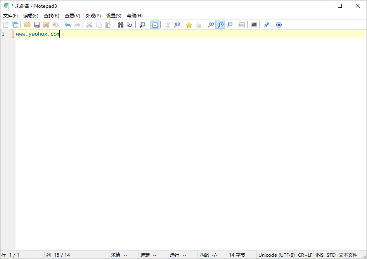Toggle always-on-top with the pin icon
Image resolution: width=367 pixels, height=259 pixels.
click(267, 24)
